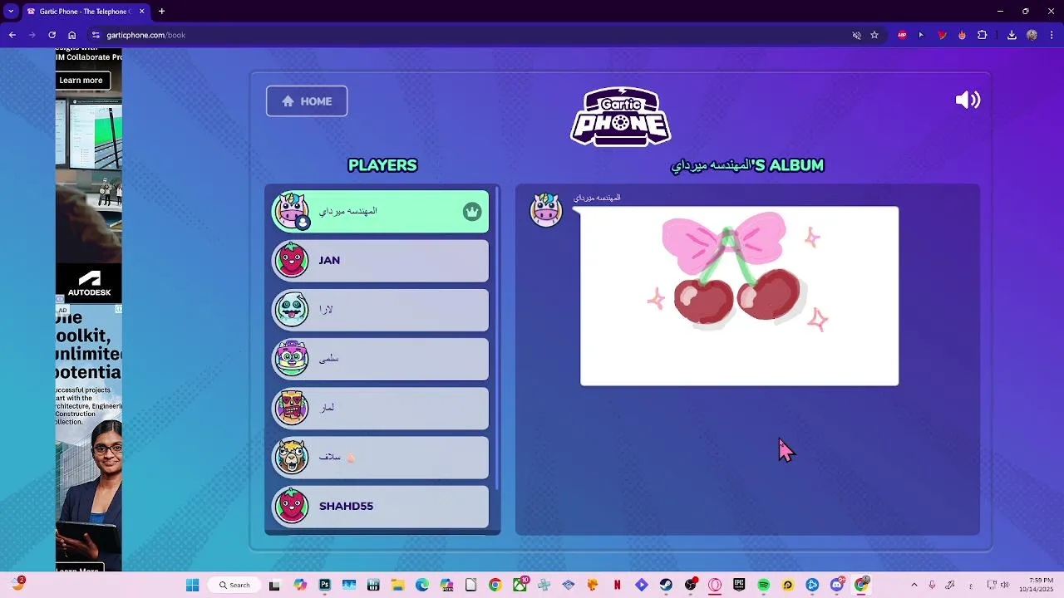Select player لارا in the list
This screenshot has height=598, width=1064.
click(381, 310)
